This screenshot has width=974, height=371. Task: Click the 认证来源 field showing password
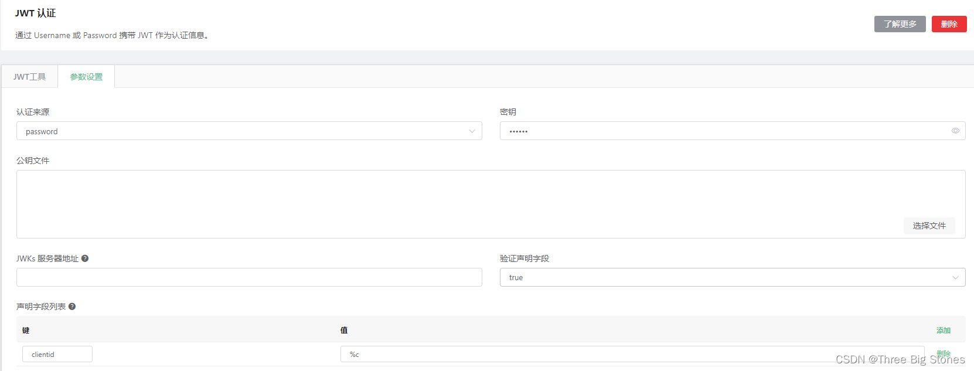tap(249, 131)
